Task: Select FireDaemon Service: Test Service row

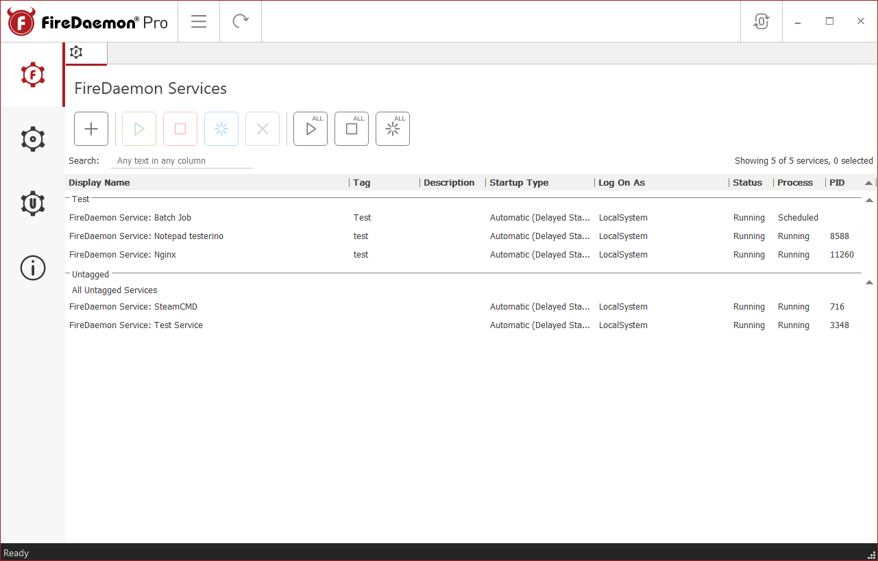Action: coord(464,325)
